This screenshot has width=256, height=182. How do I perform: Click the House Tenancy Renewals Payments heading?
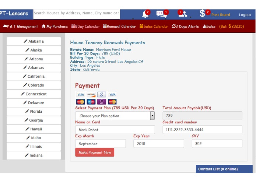108,43
